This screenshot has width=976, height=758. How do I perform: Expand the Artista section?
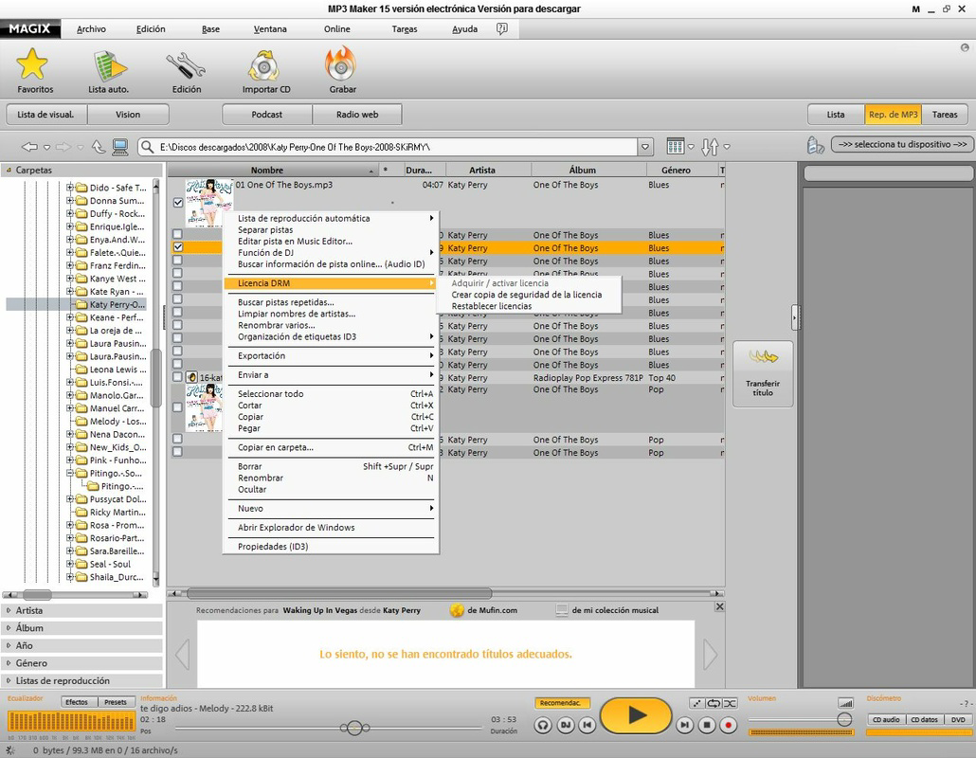82,610
